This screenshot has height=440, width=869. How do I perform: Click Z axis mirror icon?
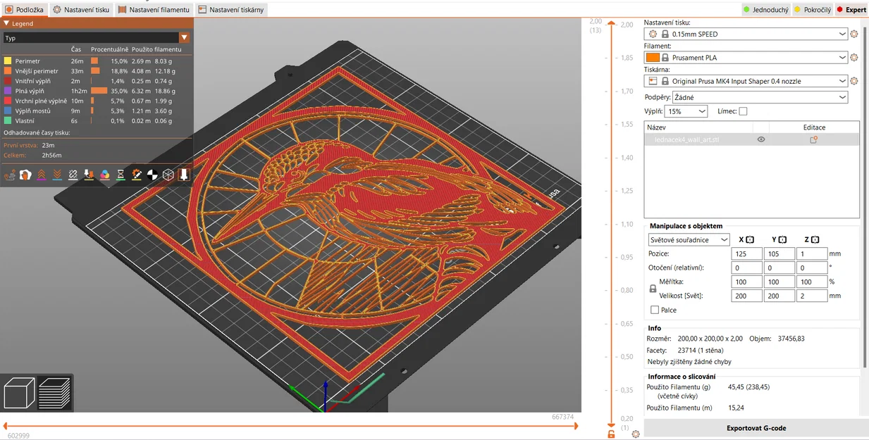tap(815, 240)
